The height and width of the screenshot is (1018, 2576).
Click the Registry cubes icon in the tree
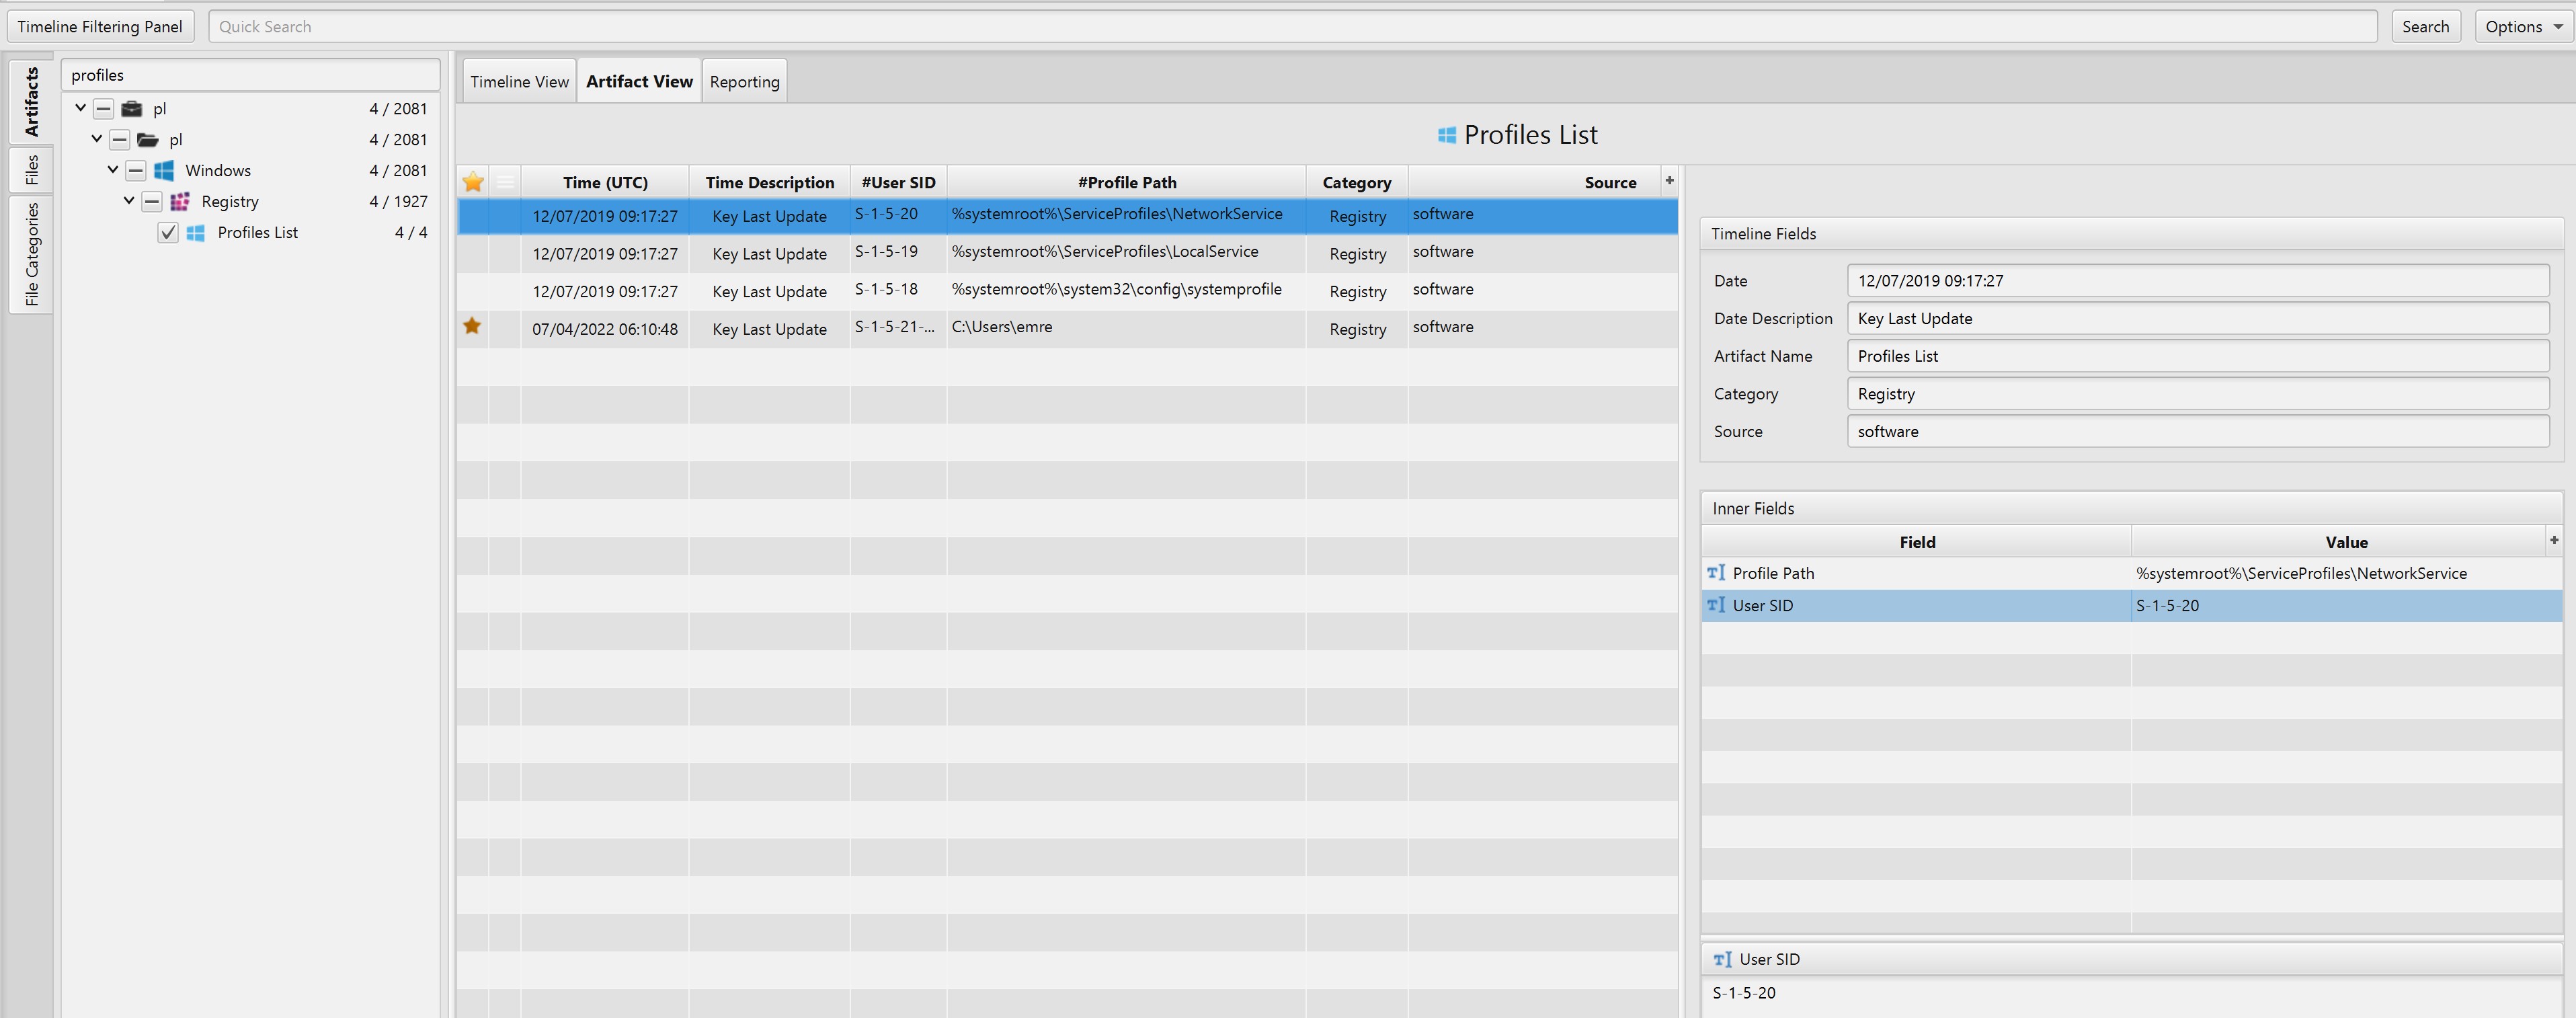180,201
